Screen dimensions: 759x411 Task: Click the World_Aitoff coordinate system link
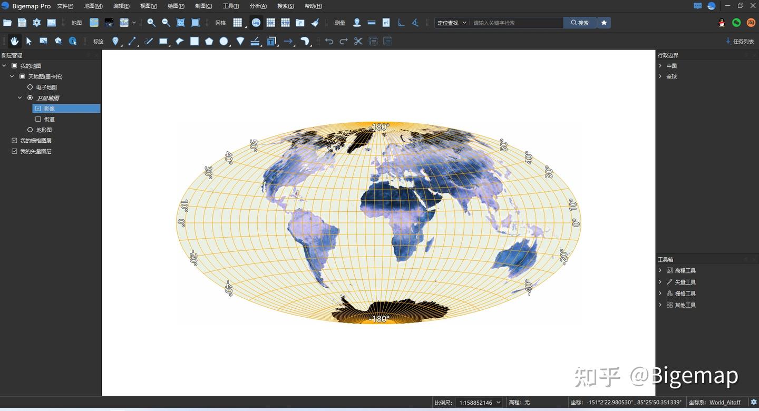point(725,403)
